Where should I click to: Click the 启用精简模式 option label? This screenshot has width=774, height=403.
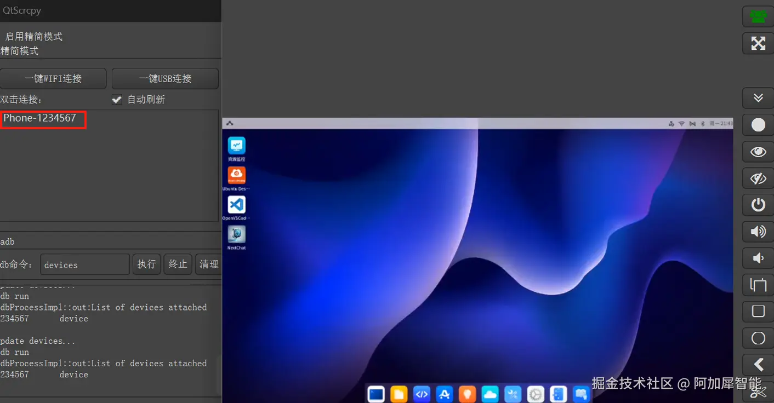[34, 37]
